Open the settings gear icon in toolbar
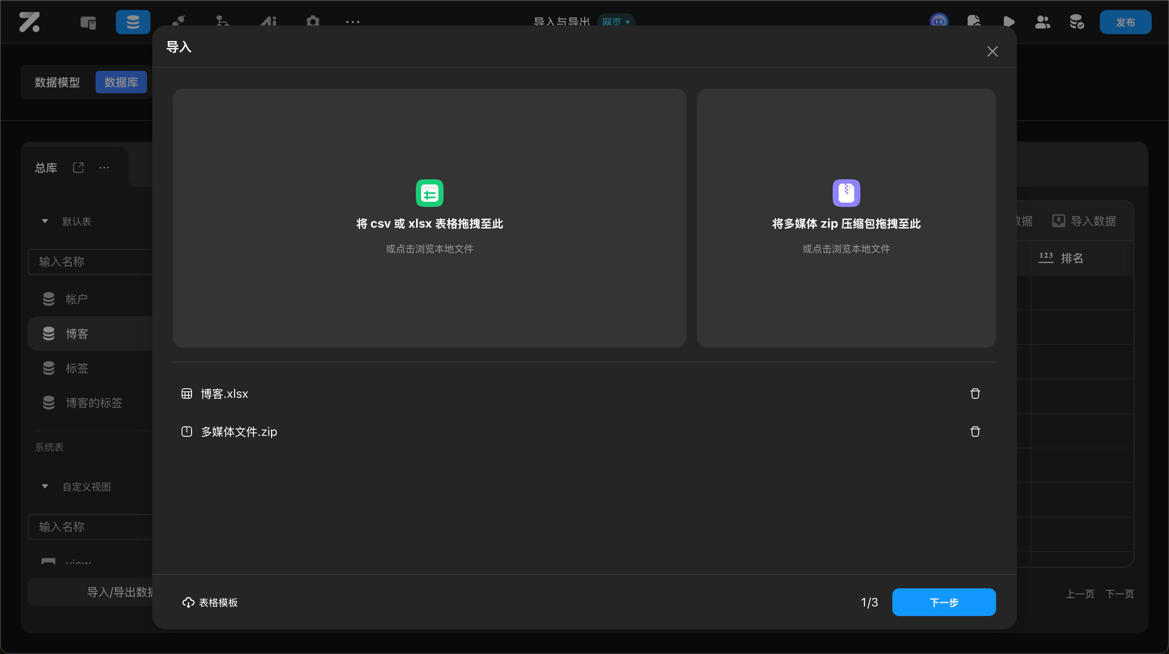Screen dimensions: 1169x654 click(313, 22)
